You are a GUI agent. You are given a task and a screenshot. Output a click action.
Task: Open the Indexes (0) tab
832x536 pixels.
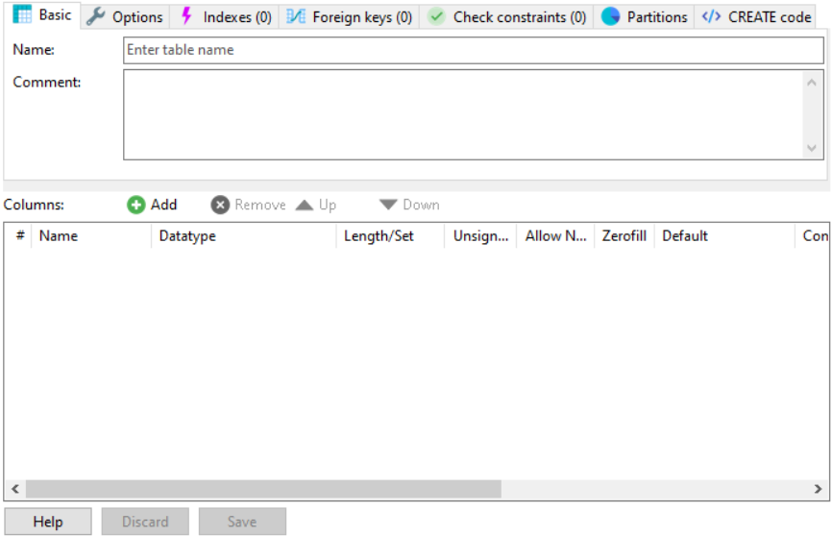pos(225,17)
